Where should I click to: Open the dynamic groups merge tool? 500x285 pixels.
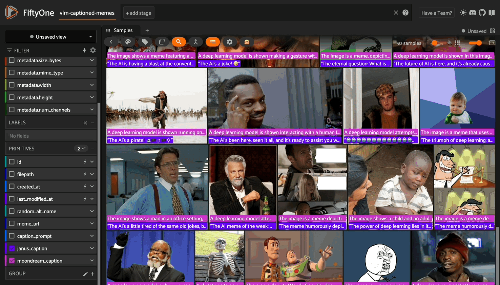coord(196,42)
